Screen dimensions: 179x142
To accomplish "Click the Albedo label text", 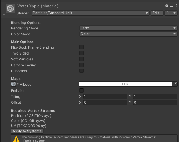I will pyautogui.click(x=25, y=85).
